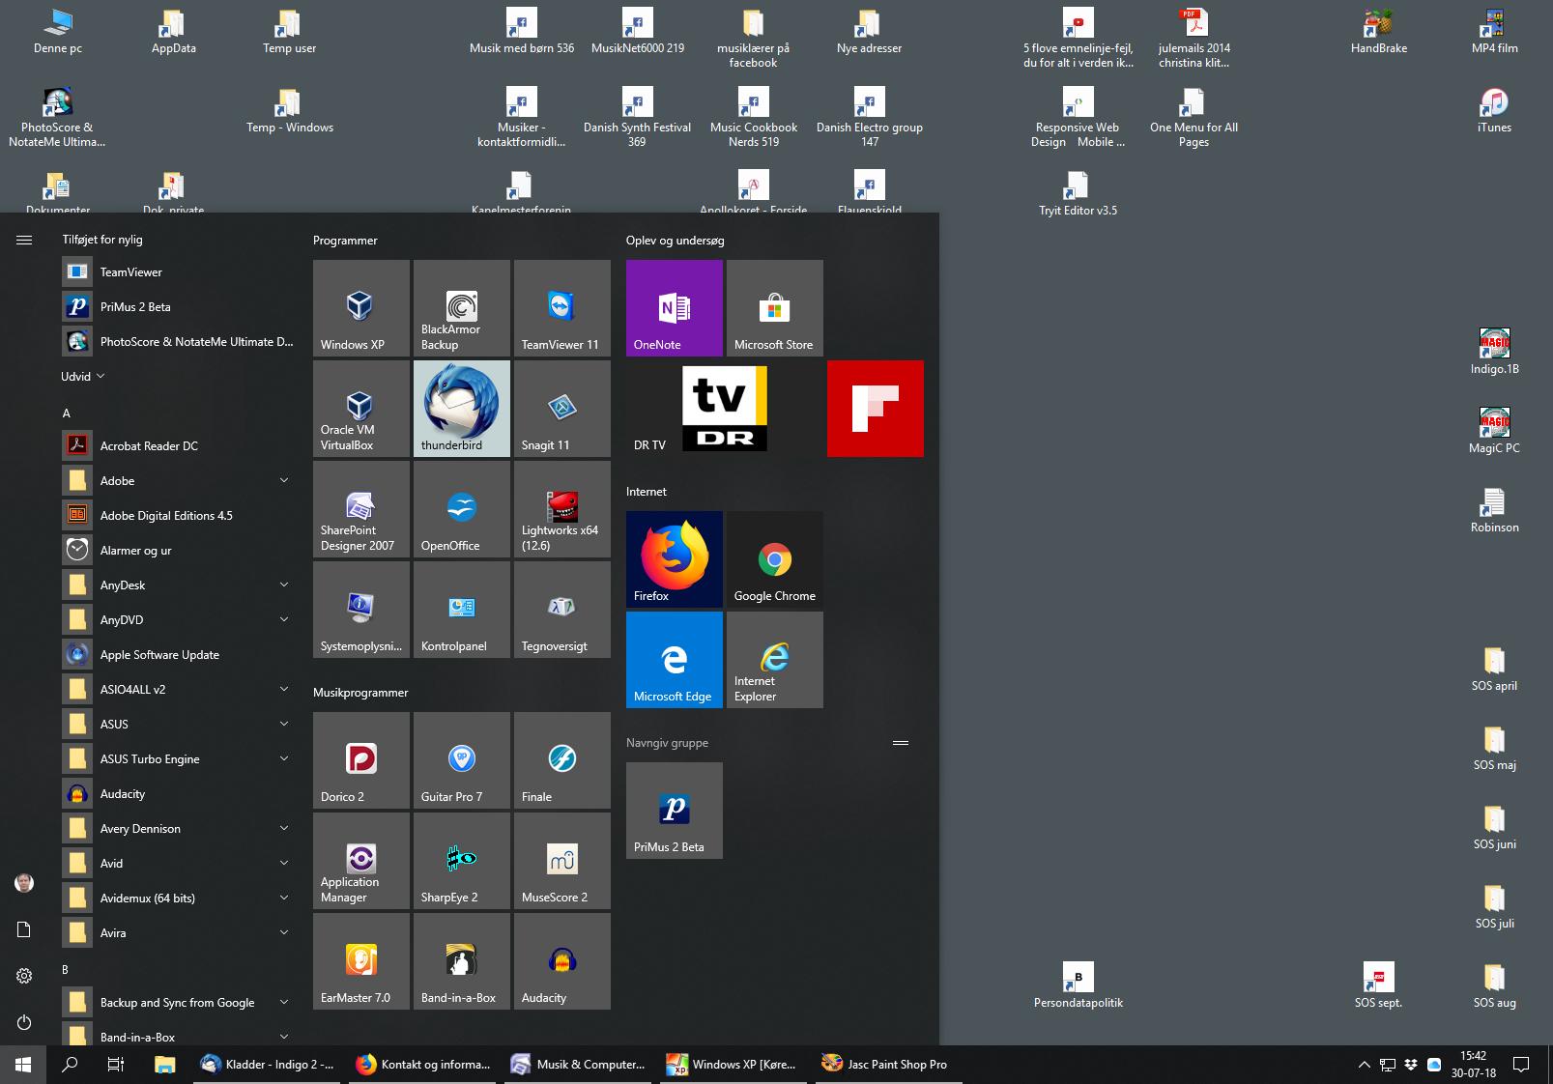Expand the Adobe folder in app list
The image size is (1553, 1084).
point(178,480)
